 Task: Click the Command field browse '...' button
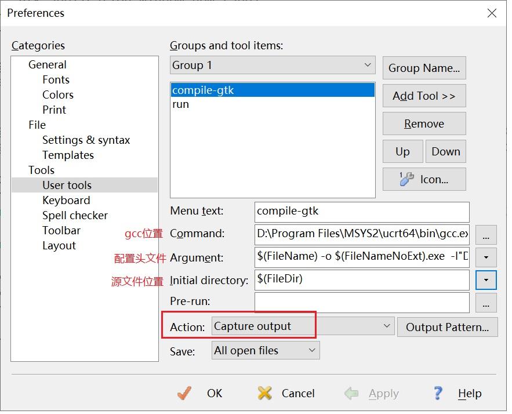click(486, 234)
